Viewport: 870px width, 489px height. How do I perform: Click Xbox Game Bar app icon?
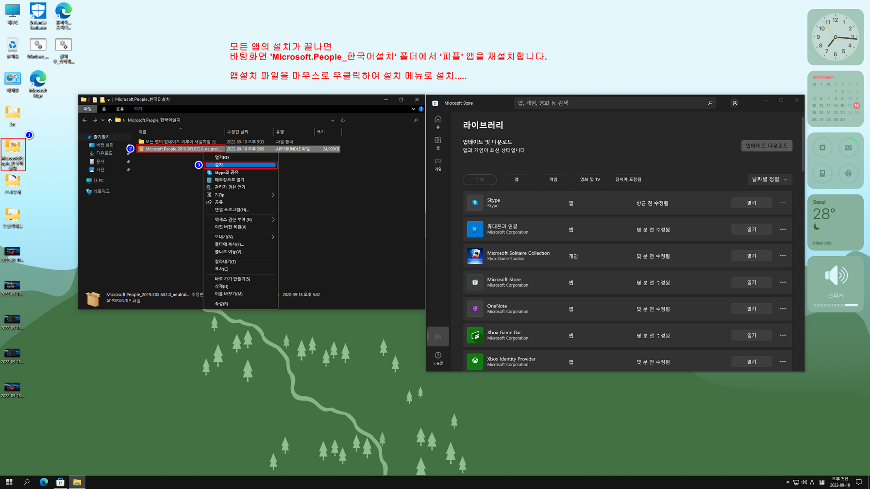475,335
